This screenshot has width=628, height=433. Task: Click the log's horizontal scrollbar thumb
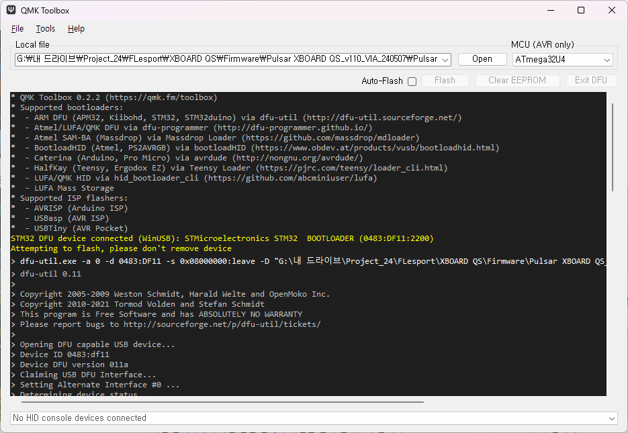[218, 402]
